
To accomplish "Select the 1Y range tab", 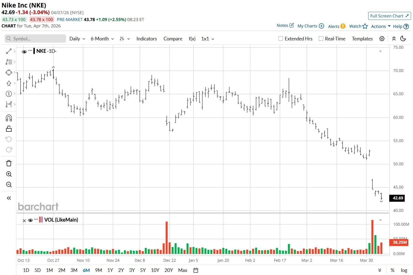I will pyautogui.click(x=110, y=270).
